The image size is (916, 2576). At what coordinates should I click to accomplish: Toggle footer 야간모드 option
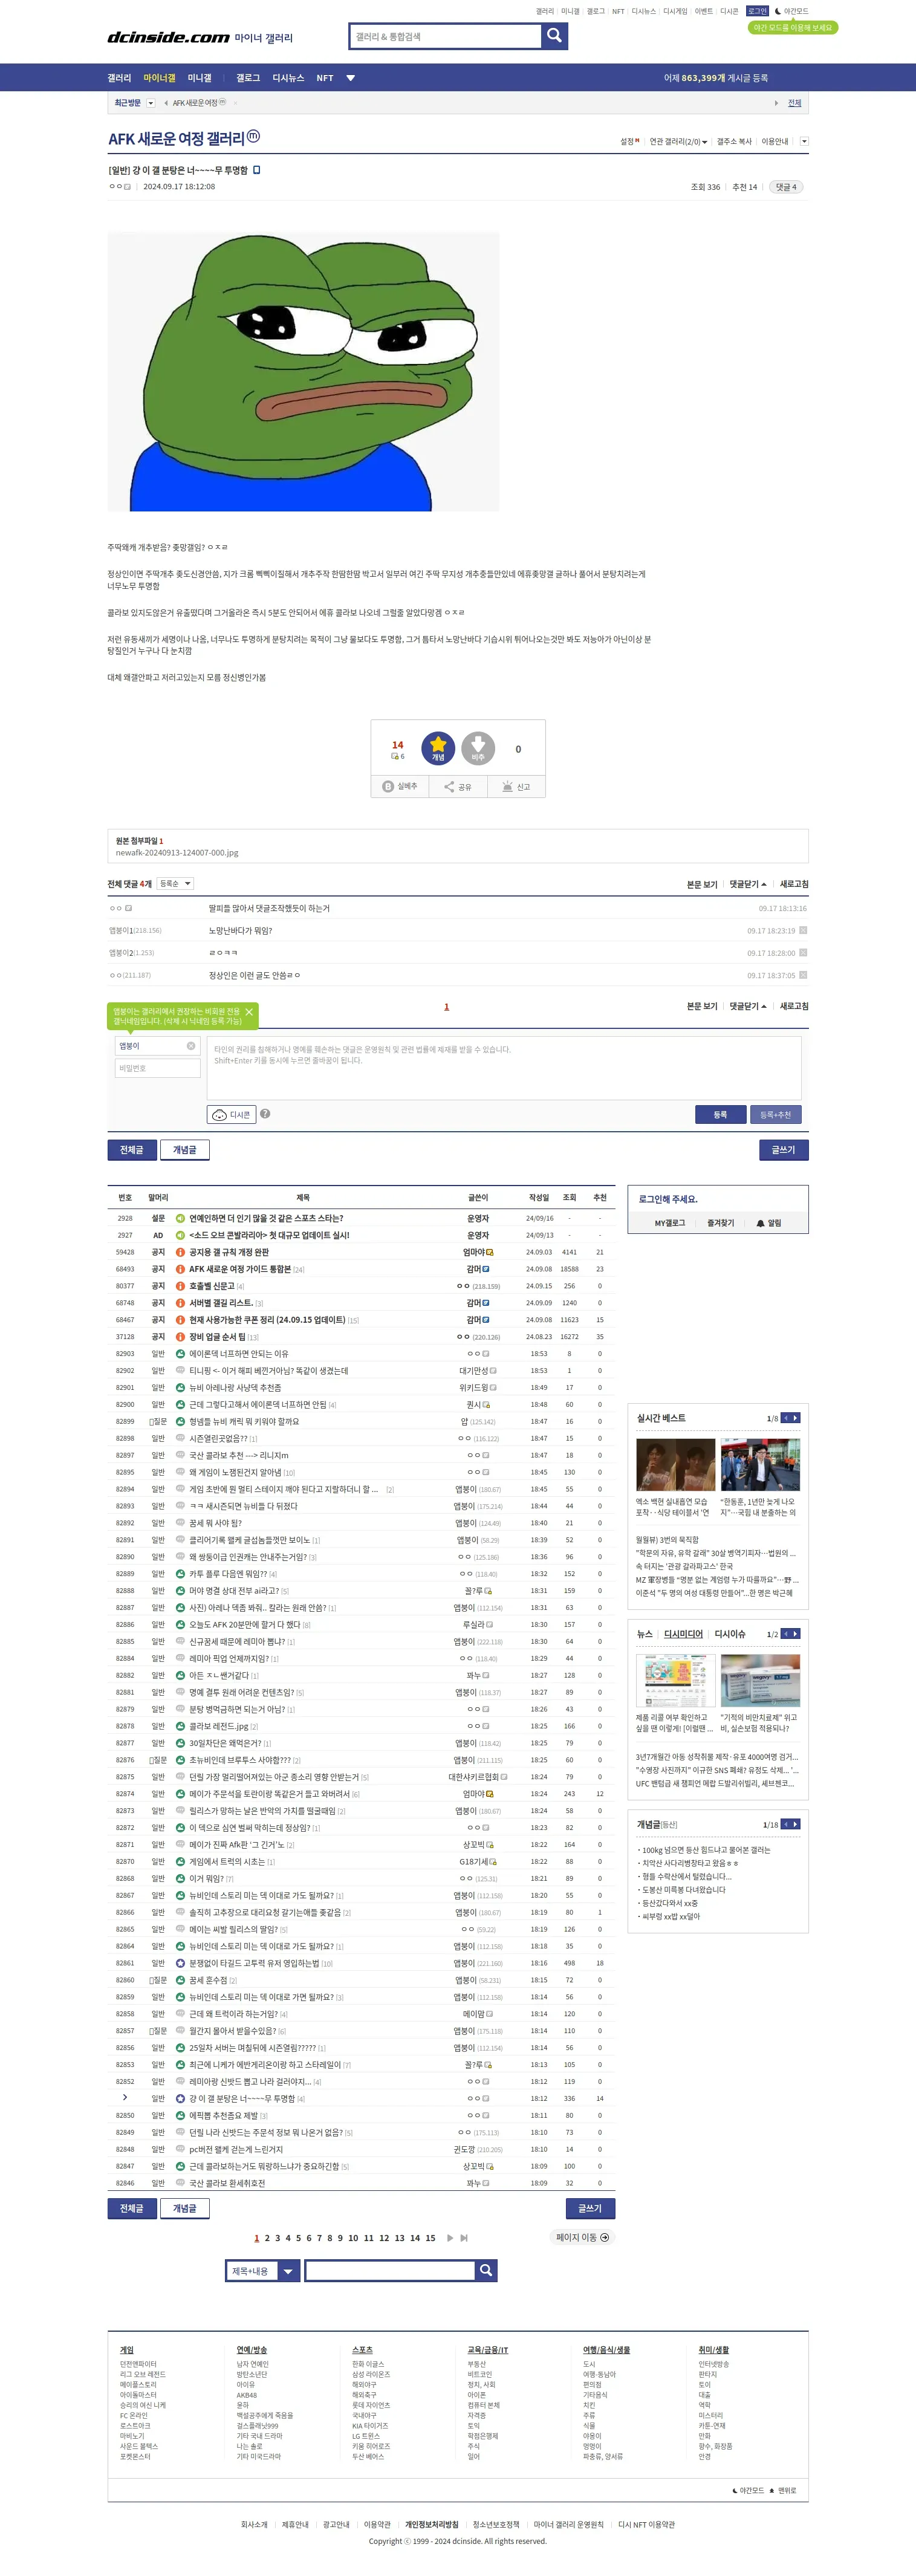coord(749,2491)
